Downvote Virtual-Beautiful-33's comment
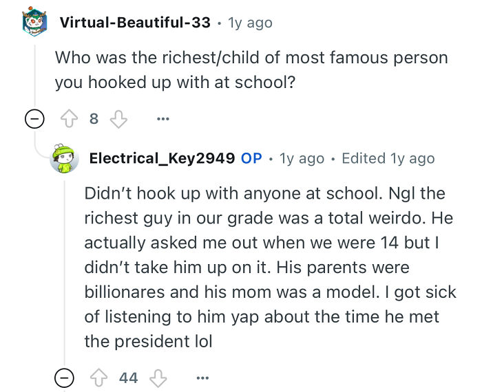482x392 pixels. (x=120, y=119)
